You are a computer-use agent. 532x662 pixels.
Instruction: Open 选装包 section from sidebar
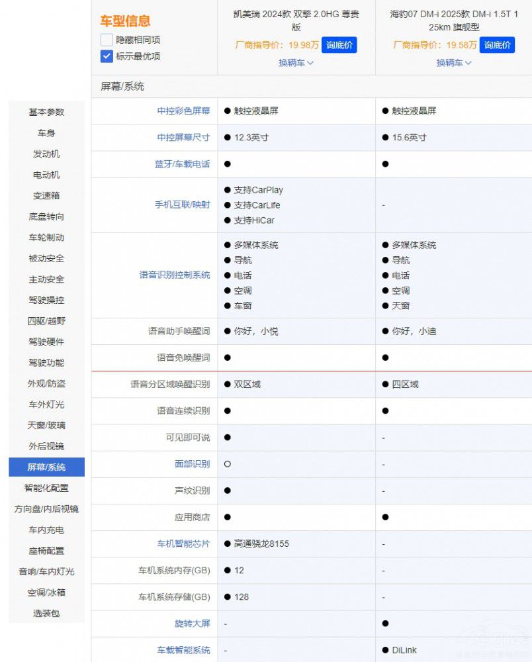coord(46,613)
